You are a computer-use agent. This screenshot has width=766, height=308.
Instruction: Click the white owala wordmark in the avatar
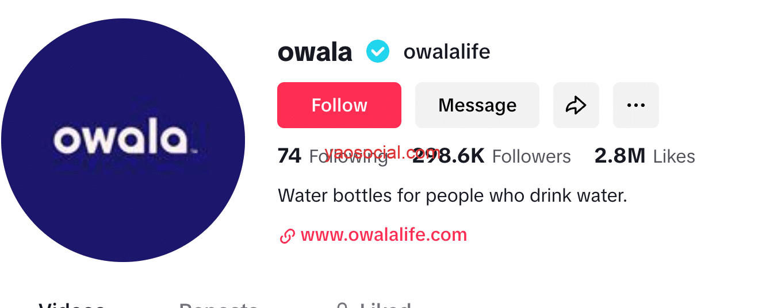click(x=124, y=140)
